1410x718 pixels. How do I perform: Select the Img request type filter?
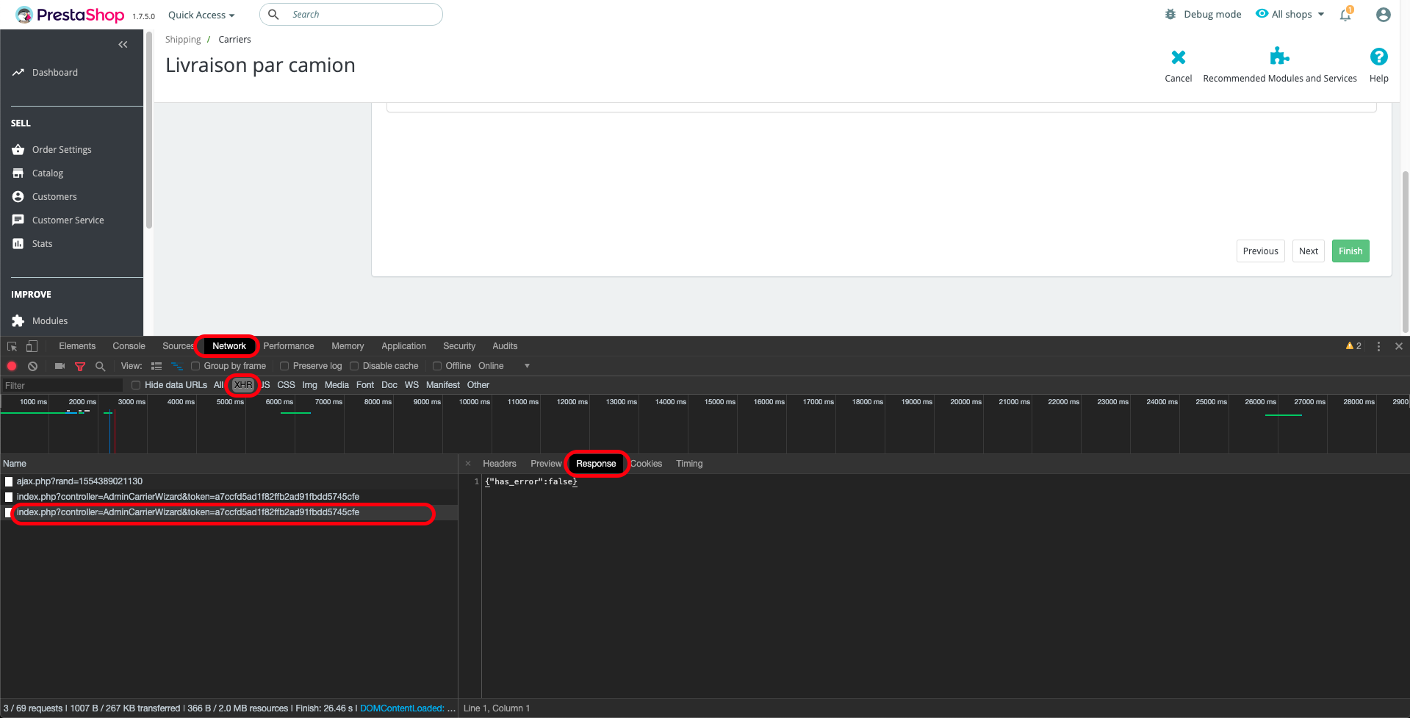(x=309, y=385)
